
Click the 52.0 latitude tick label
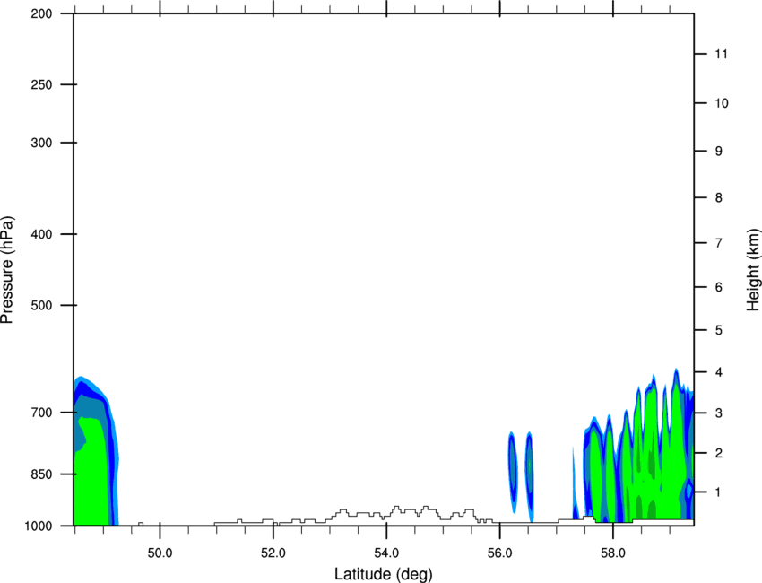click(273, 553)
